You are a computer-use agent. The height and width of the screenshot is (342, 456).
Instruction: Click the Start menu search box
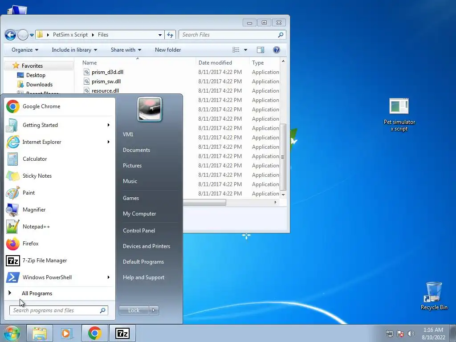click(58, 310)
